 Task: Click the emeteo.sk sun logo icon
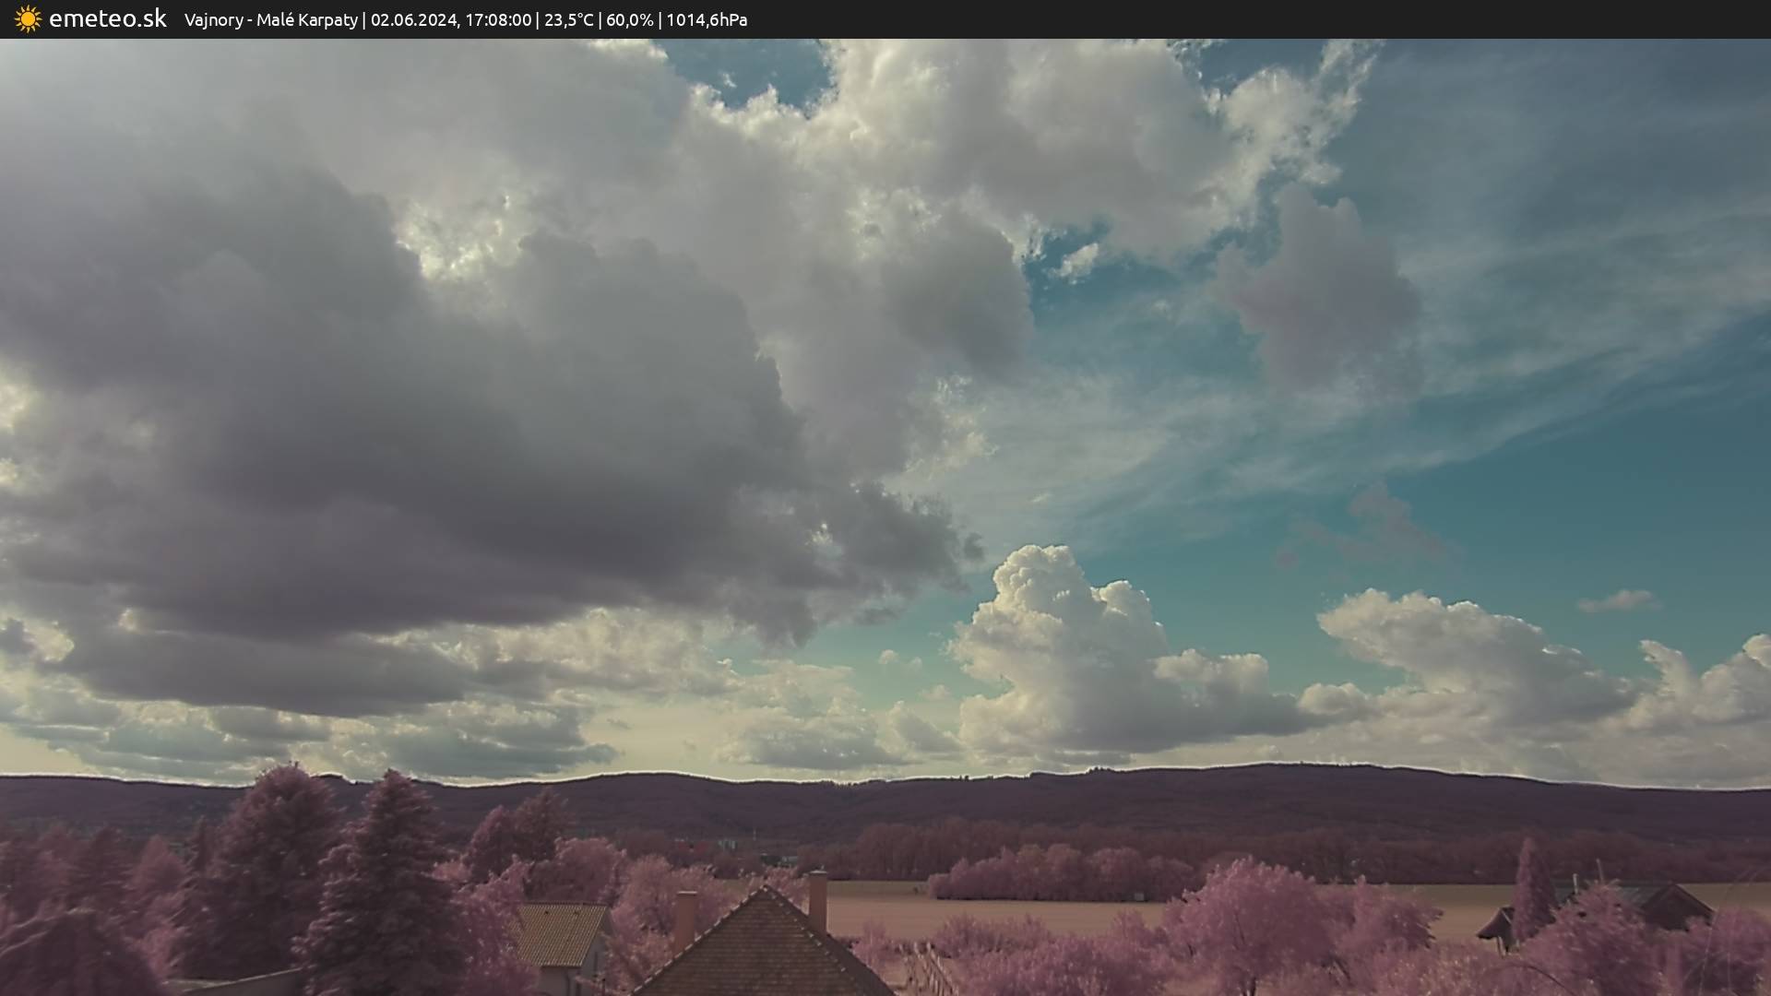(28, 19)
